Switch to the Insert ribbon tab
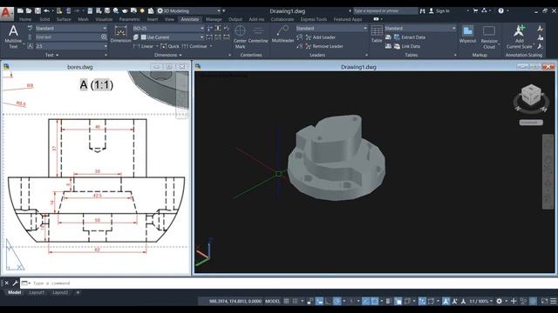558x313 pixels. [x=153, y=19]
